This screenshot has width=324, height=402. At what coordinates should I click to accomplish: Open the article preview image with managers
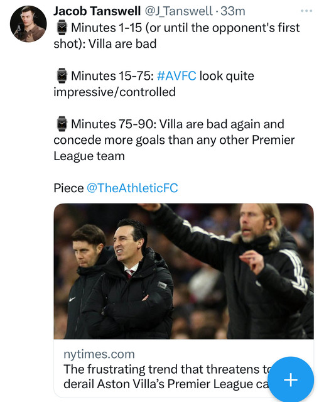(x=183, y=271)
